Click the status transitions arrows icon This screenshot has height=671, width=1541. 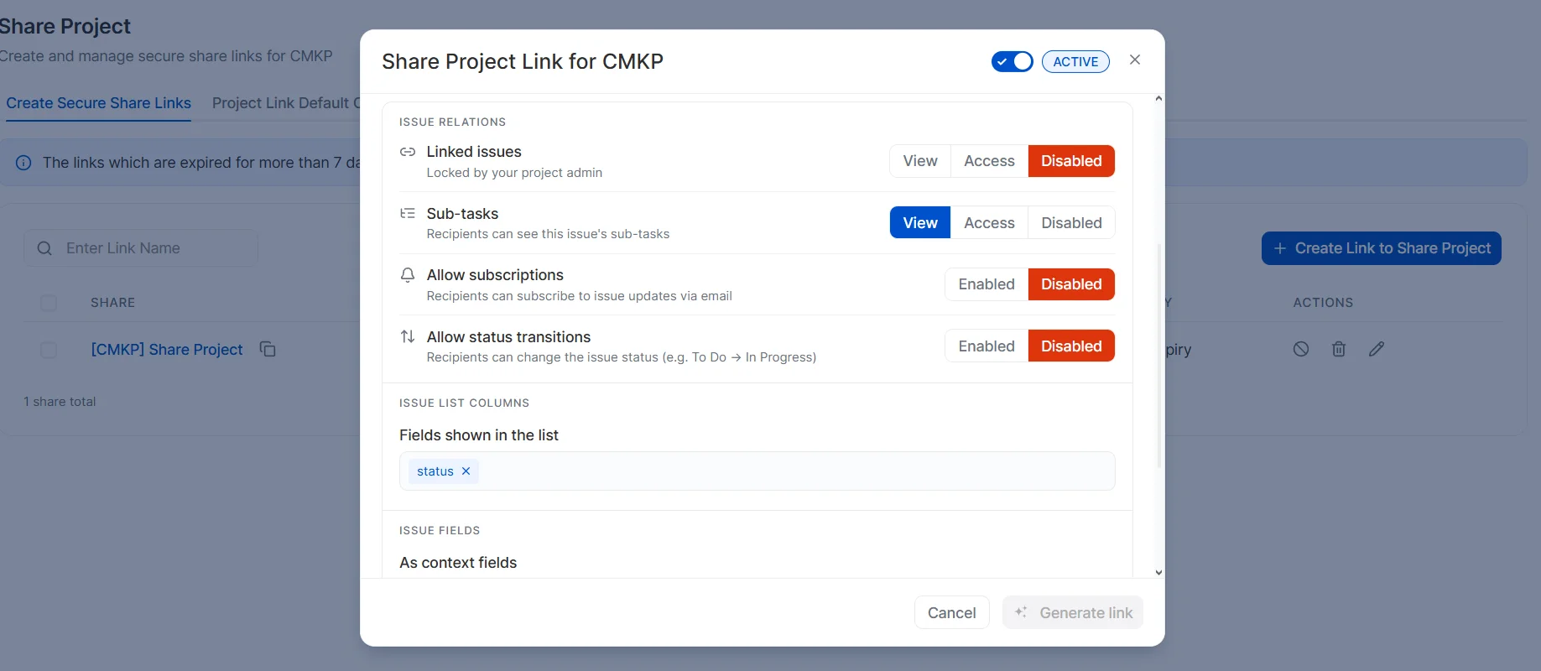408,336
